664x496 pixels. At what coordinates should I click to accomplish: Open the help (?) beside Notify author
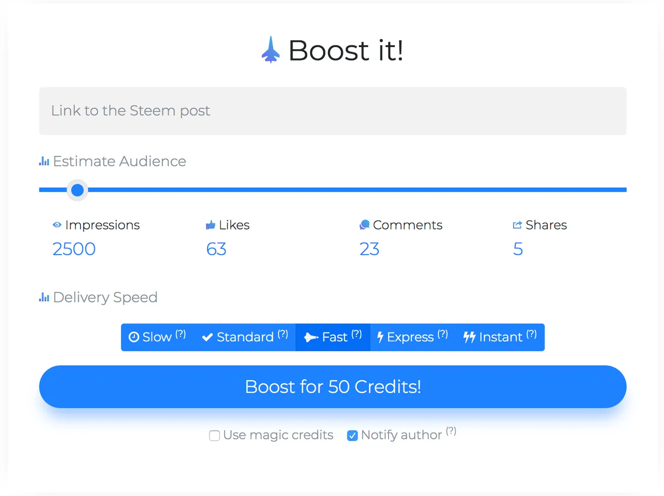451,431
